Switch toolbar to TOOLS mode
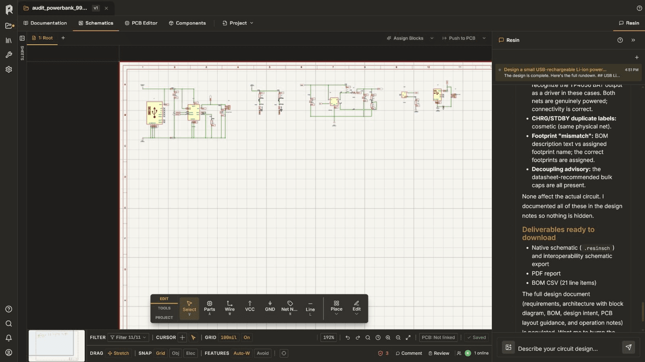This screenshot has height=362, width=645. pyautogui.click(x=164, y=308)
